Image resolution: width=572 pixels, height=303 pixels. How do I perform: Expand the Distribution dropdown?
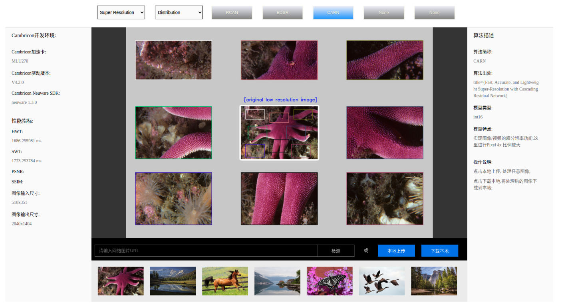tap(179, 12)
